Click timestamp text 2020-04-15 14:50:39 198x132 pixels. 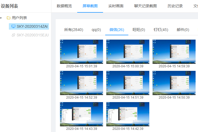click(x=174, y=97)
